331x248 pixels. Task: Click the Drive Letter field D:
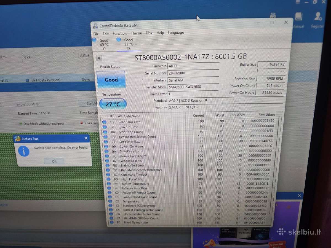click(193, 94)
